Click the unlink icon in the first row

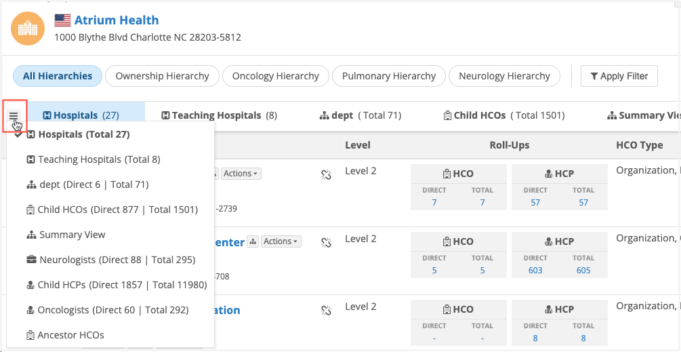326,175
